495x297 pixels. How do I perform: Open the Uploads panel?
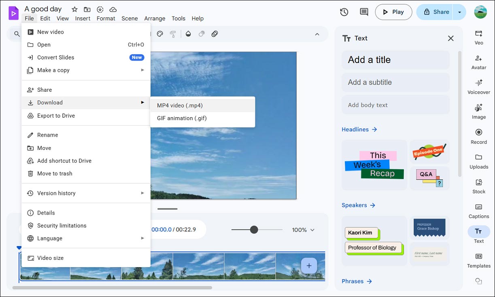(x=478, y=161)
